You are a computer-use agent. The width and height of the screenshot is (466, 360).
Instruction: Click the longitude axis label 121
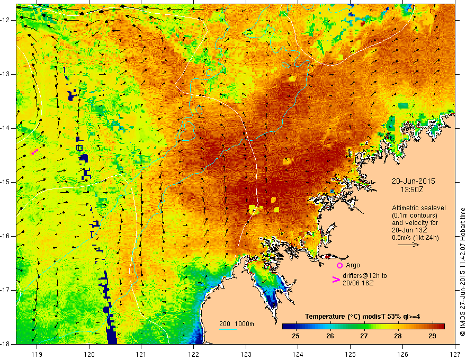tap(141, 354)
